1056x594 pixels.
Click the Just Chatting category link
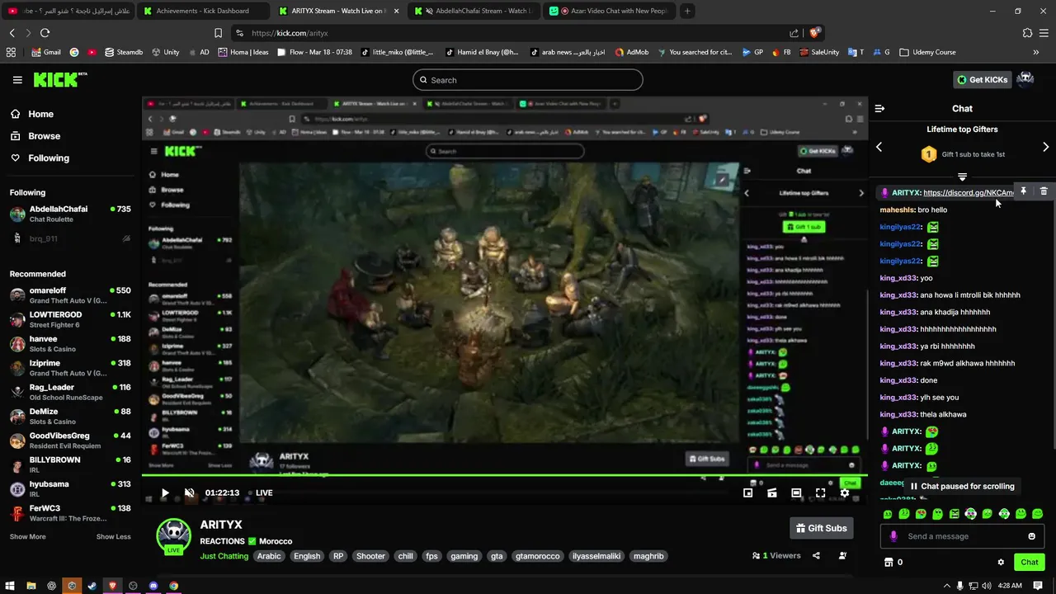tap(224, 556)
